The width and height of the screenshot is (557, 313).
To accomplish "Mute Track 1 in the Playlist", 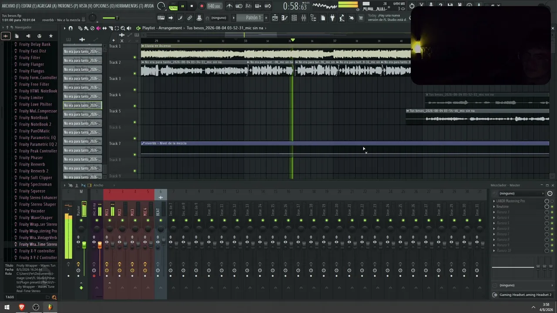I will (134, 57).
